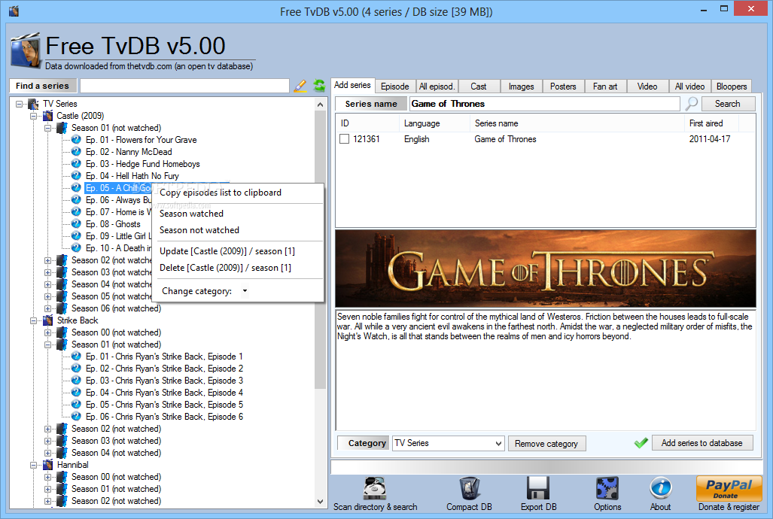773x519 pixels.
Task: Open the Images tab
Action: (521, 86)
